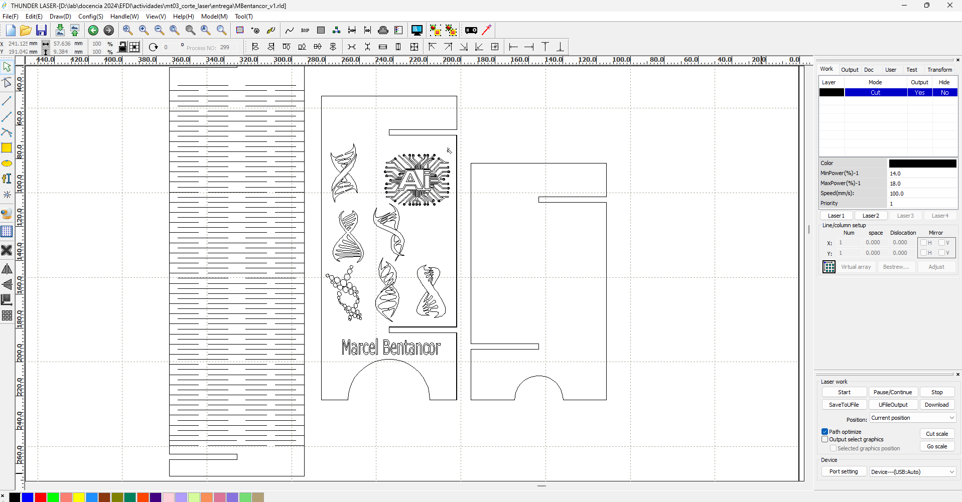Open the preview monitor icon

click(417, 31)
